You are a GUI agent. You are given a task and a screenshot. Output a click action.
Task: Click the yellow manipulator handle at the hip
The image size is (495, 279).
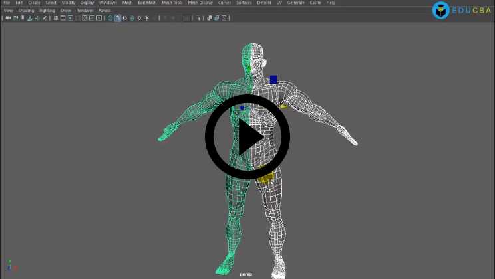[x=266, y=177]
